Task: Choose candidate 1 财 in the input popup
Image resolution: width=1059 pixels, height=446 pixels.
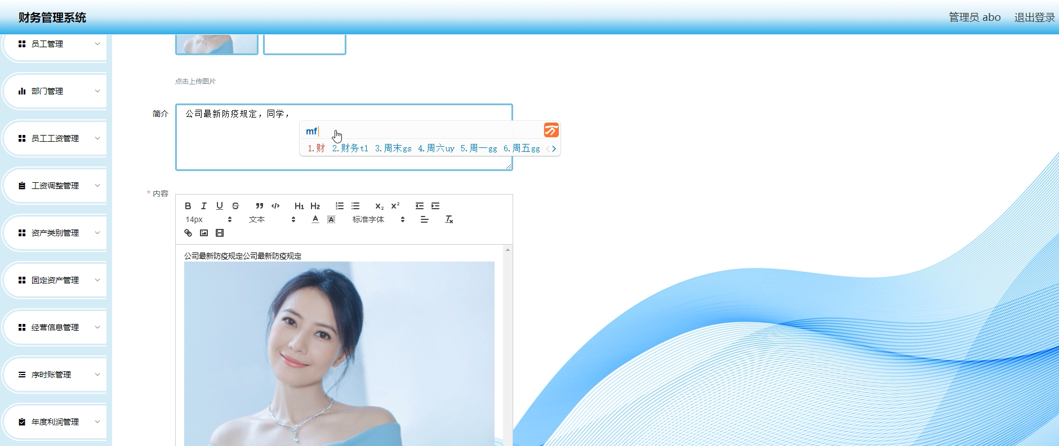Action: coord(316,148)
